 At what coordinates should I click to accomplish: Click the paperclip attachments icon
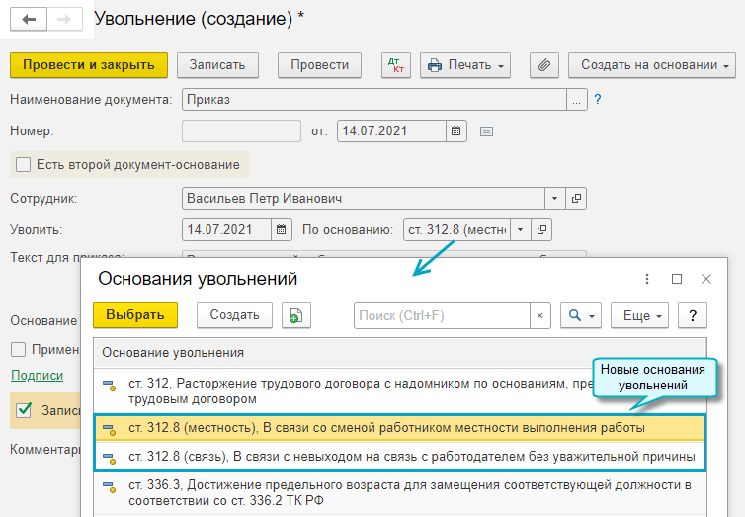click(x=544, y=65)
